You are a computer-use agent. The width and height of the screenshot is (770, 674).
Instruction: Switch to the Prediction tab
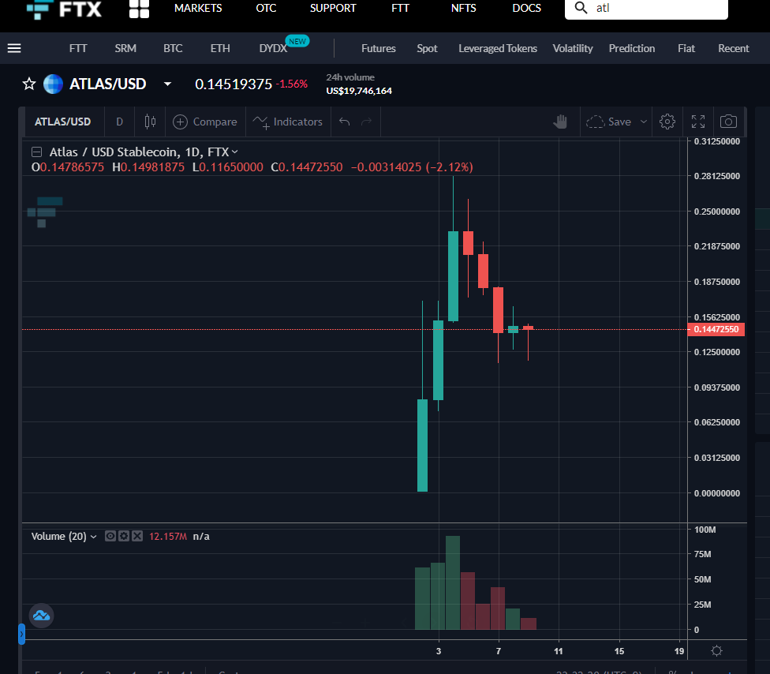click(x=631, y=48)
